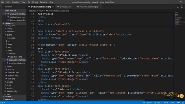Restore down the VS Code window
The width and height of the screenshot is (185, 104).
click(x=180, y=2)
